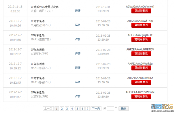
Task: Jump to page 6 in pagination
Action: (82, 109)
